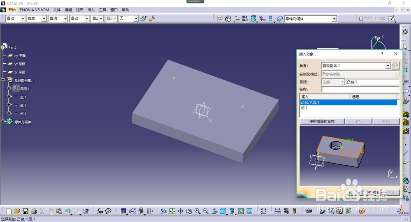The width and height of the screenshot is (411, 222).
Task: Click the 插入对象 preview image
Action: [x=349, y=156]
